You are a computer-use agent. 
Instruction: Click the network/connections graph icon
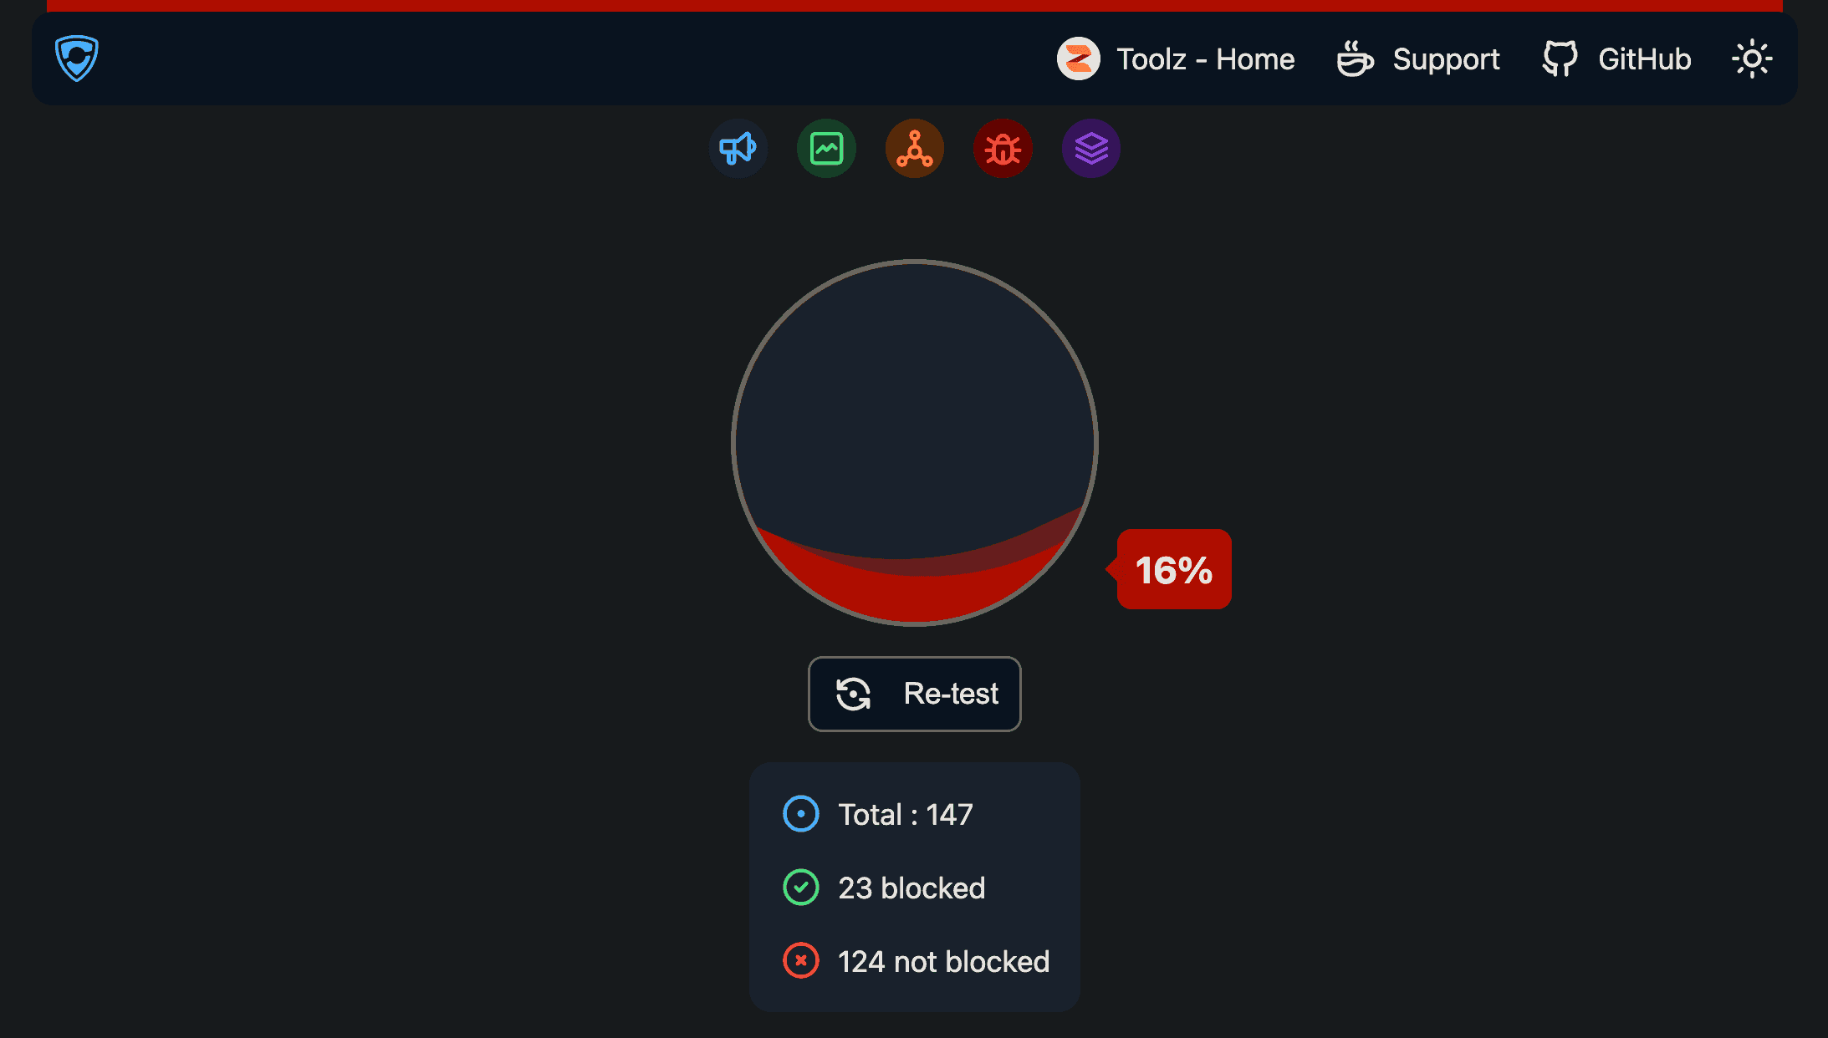[x=916, y=148]
